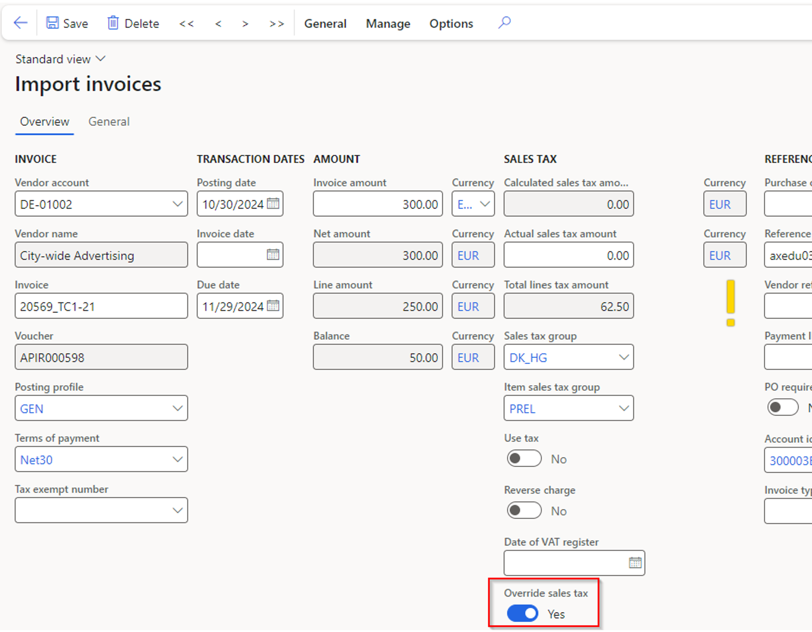This screenshot has width=812, height=632.
Task: Open the Options menu
Action: [451, 24]
